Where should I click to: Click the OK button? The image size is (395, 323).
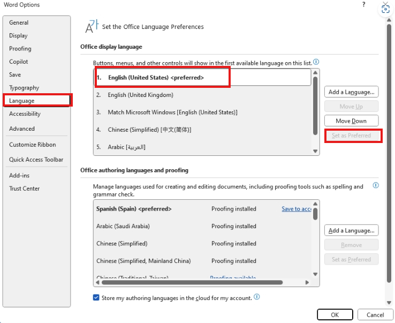335,315
